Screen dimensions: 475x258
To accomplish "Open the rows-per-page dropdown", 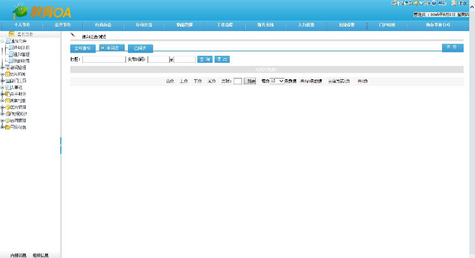I will tap(277, 81).
